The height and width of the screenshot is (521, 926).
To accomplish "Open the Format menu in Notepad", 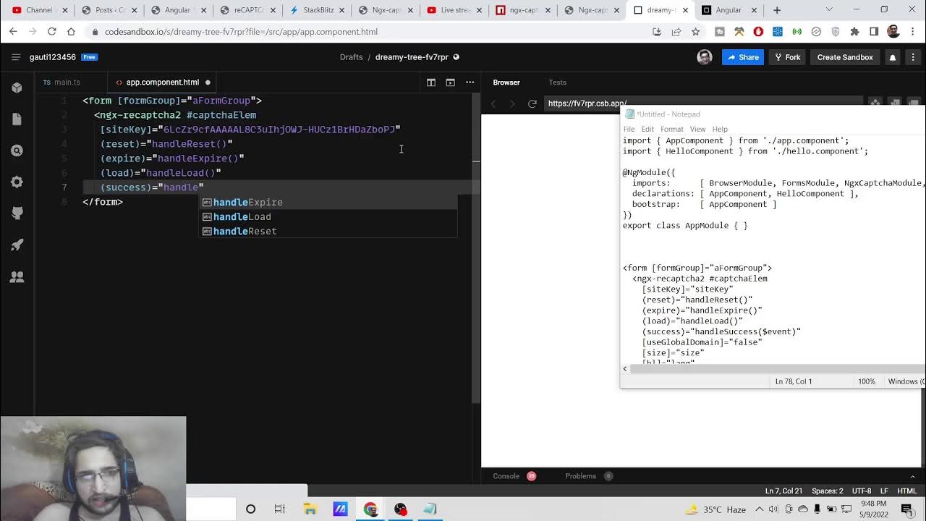I will (x=671, y=129).
